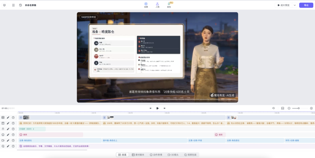The image size is (315, 158).
Task: Select the 打招呼（双手）2 action clip
Action: point(32,129)
